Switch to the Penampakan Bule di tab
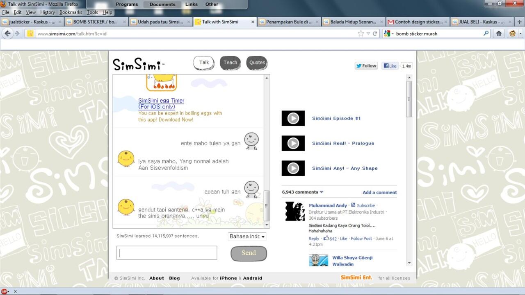This screenshot has height=295, width=525. pyautogui.click(x=289, y=22)
